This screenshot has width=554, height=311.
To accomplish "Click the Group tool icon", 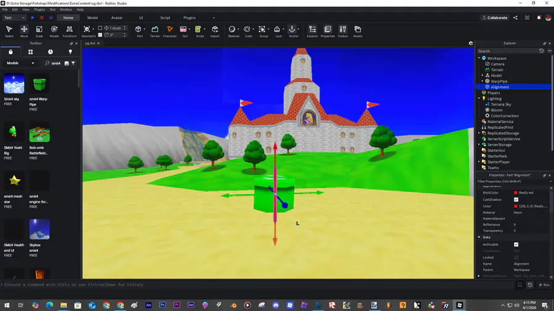I will (262, 30).
